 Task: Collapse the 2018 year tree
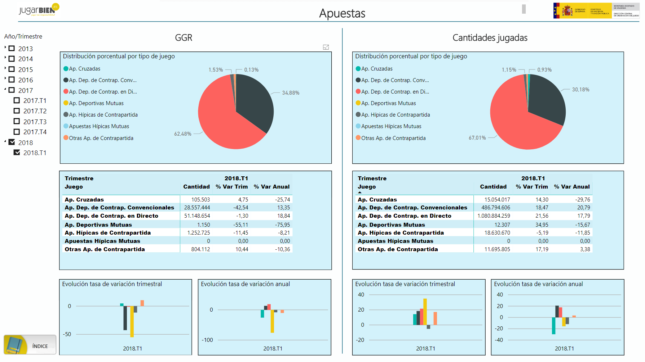coord(5,141)
